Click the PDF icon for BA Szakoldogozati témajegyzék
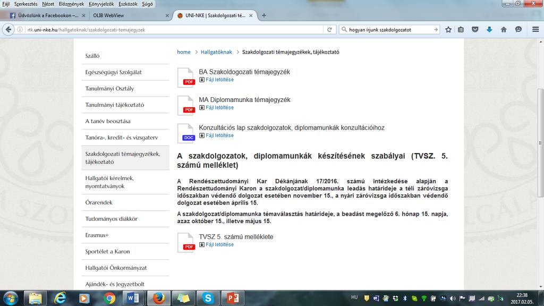Screen dimensions: 544x306 point(186,77)
